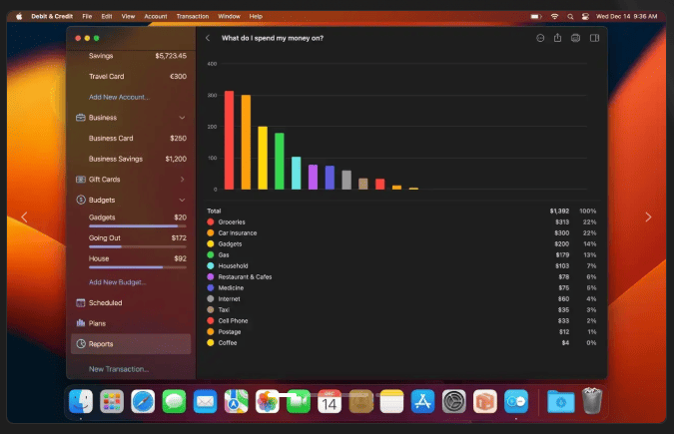Select the Coffee category row
The height and width of the screenshot is (434, 674).
pyautogui.click(x=401, y=343)
